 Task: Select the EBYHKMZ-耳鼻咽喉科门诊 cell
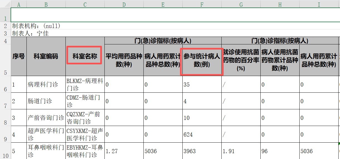click(x=85, y=151)
